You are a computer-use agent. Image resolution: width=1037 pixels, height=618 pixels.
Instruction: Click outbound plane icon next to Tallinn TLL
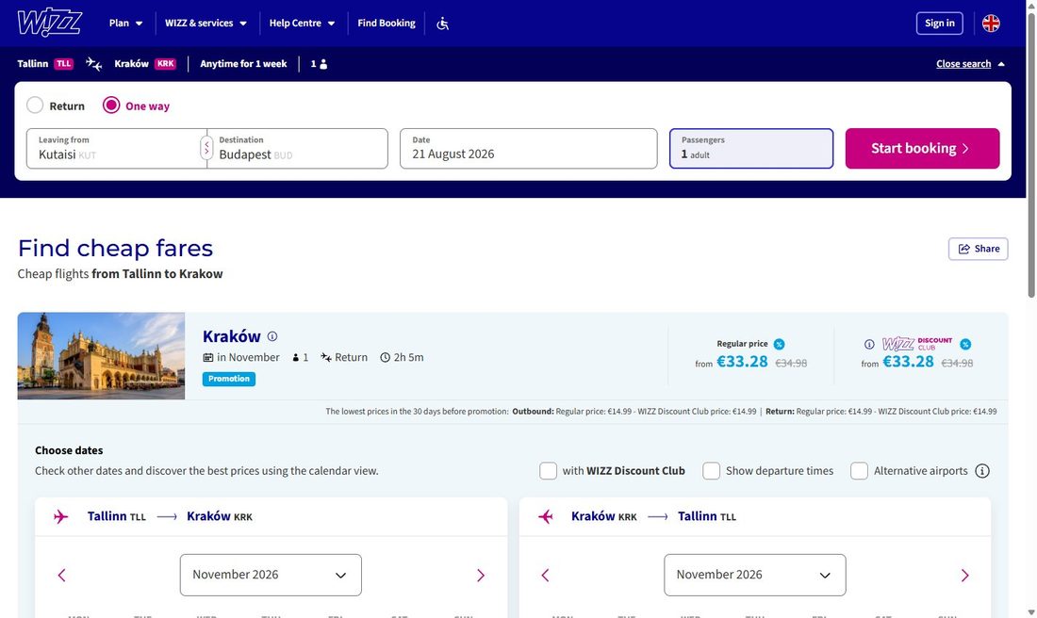pos(61,516)
